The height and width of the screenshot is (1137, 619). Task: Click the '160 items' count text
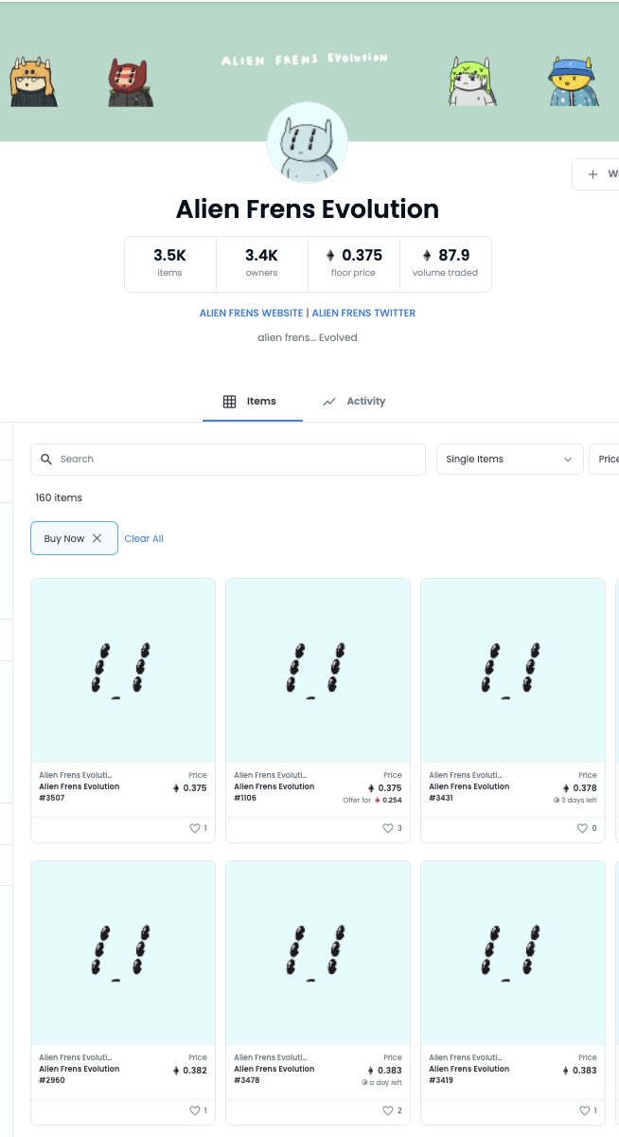[59, 497]
